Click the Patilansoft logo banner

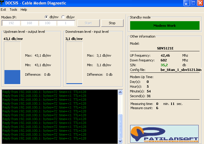(x=164, y=134)
